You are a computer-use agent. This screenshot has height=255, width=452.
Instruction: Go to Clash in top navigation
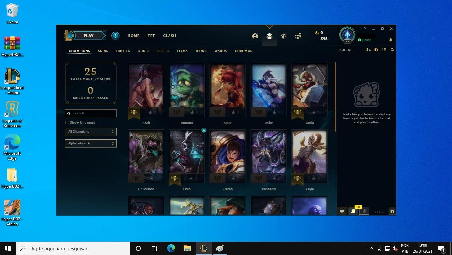(x=169, y=36)
